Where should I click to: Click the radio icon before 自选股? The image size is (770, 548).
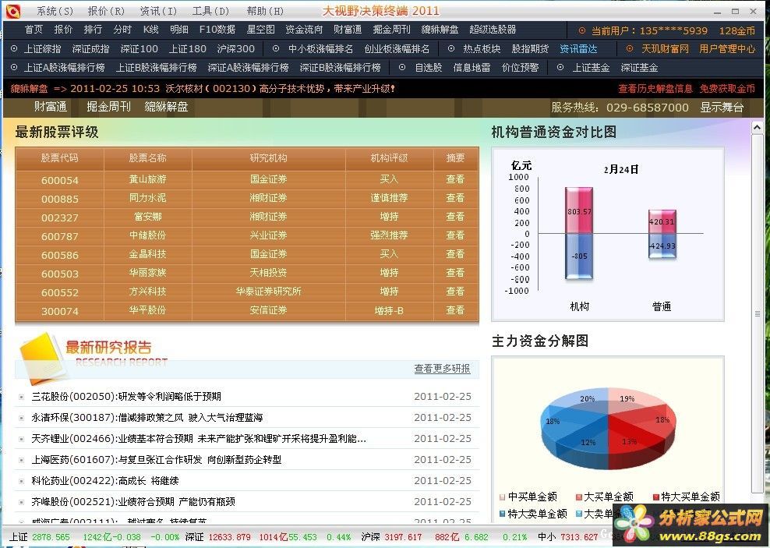pos(402,67)
